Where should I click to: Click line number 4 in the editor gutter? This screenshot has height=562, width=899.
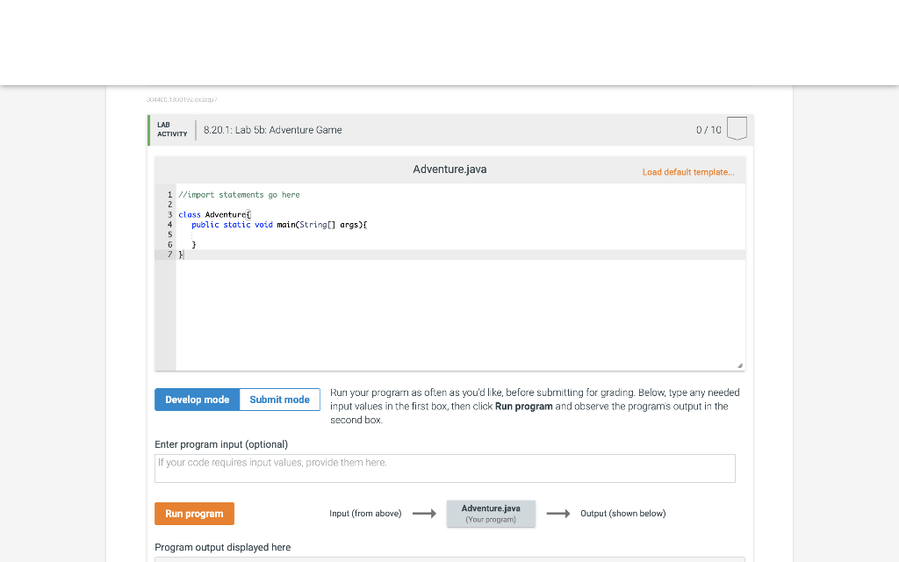pyautogui.click(x=169, y=224)
